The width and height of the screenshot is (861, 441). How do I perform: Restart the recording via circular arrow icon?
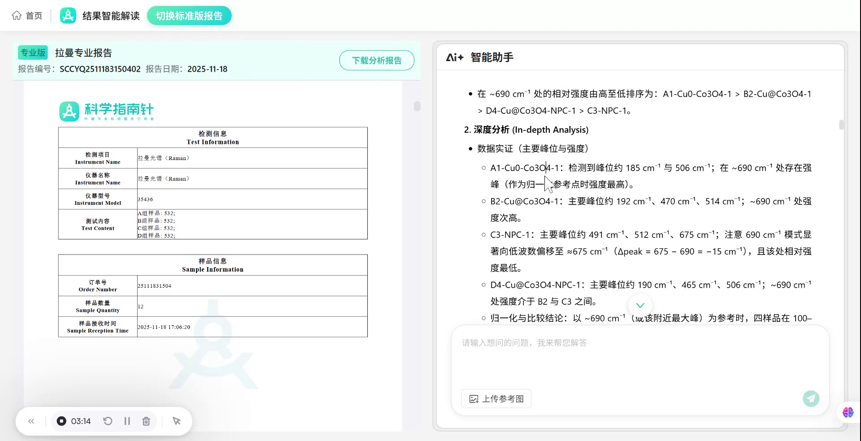[108, 421]
